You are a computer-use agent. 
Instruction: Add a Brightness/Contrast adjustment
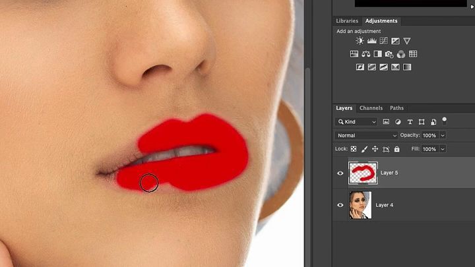pyautogui.click(x=360, y=41)
